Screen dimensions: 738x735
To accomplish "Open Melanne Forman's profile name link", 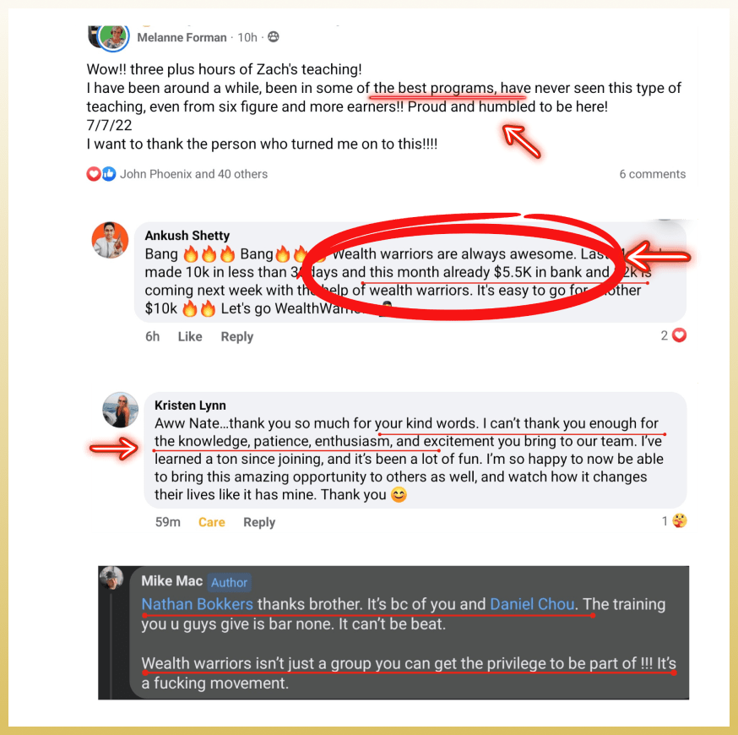I will [182, 38].
